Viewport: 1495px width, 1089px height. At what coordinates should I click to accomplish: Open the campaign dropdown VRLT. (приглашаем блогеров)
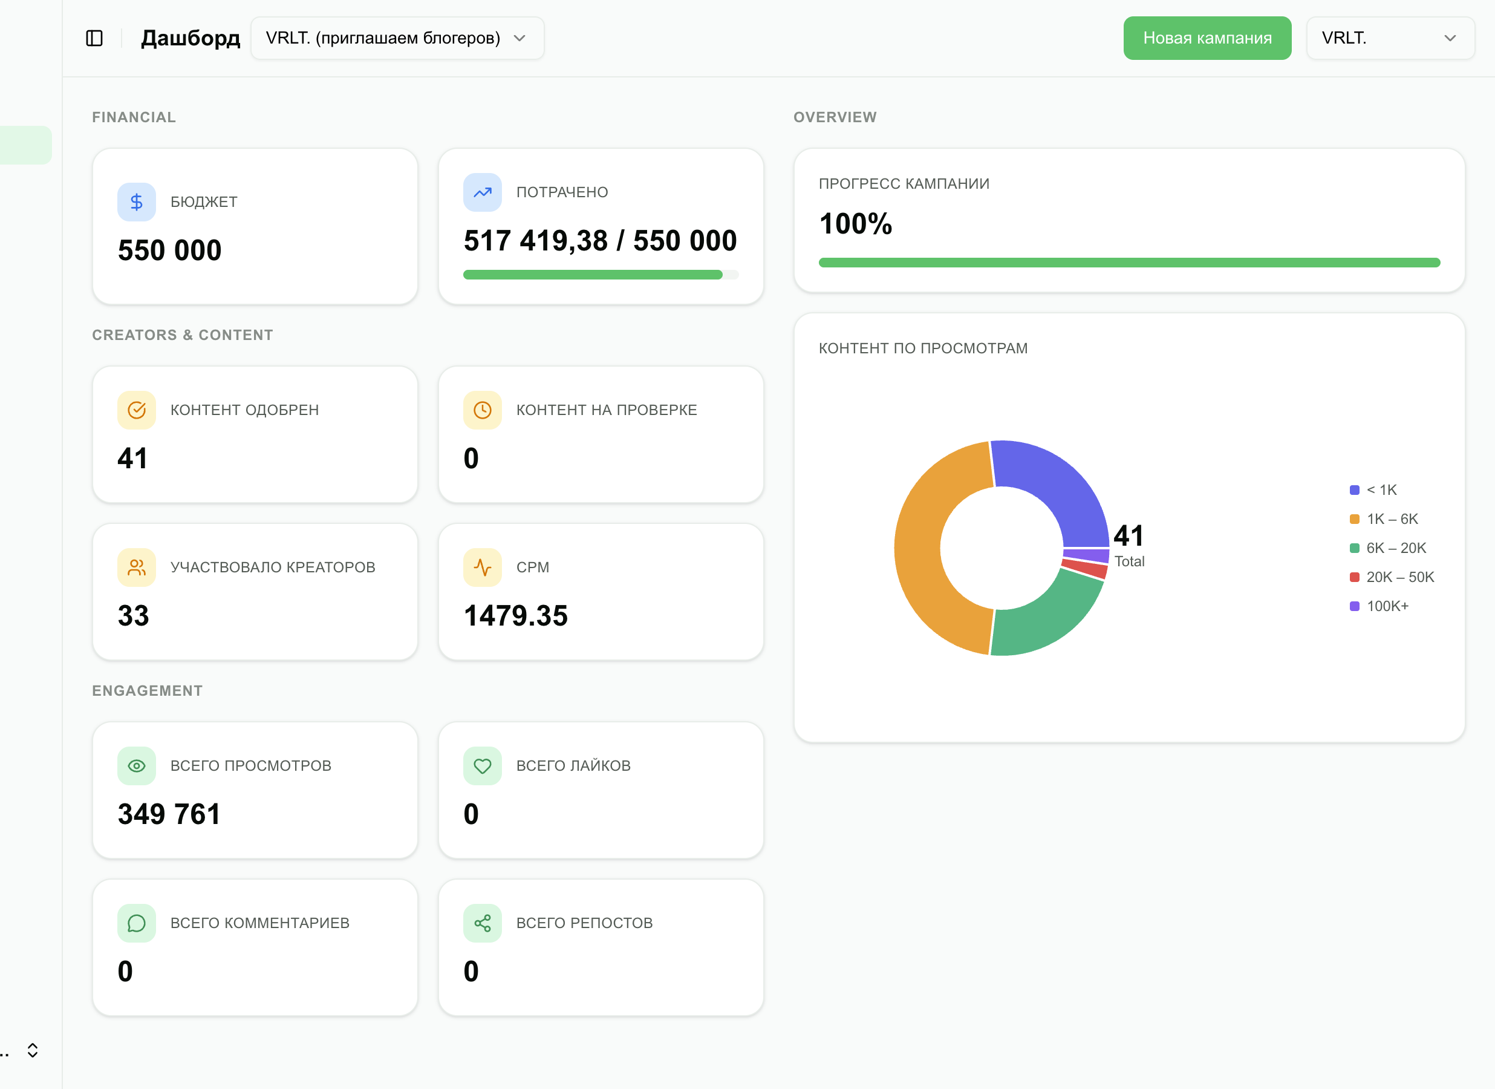397,38
